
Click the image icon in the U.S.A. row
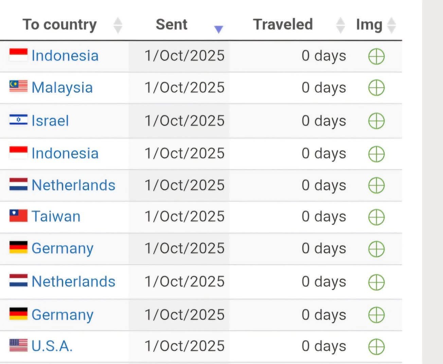point(376,347)
